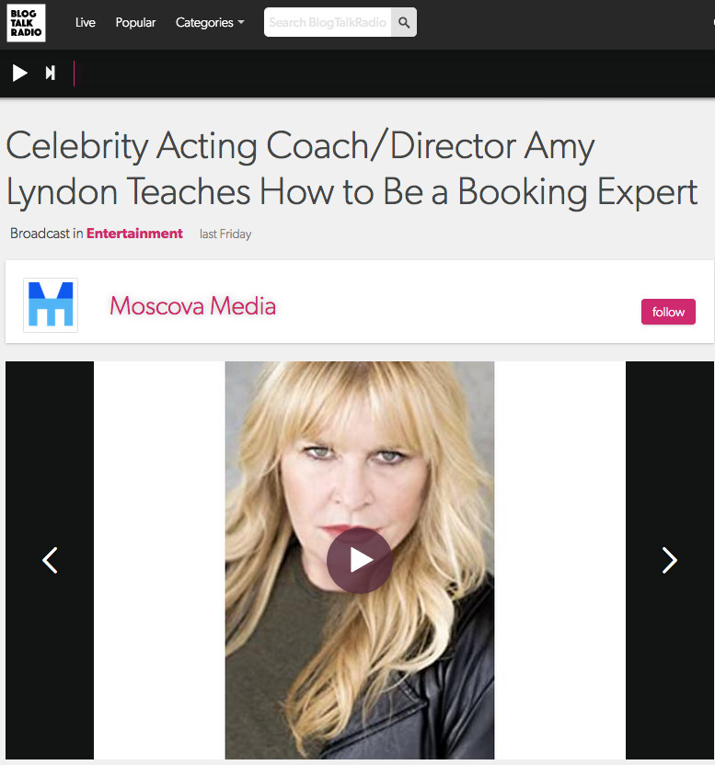Viewport: 715px width, 765px height.
Task: Show previous image with left chevron
Action: point(50,560)
